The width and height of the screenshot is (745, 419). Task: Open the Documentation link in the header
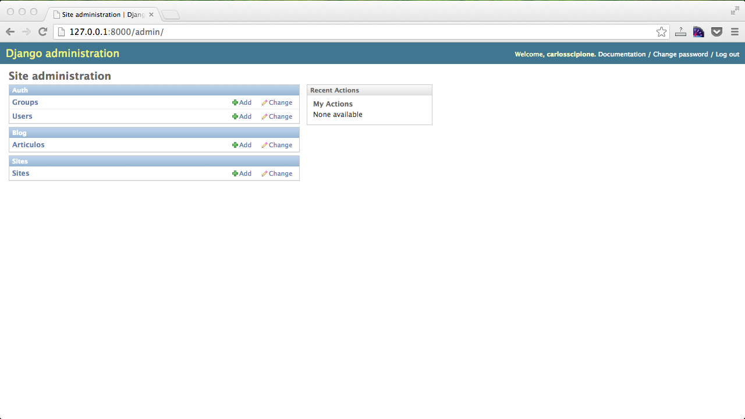pos(622,54)
